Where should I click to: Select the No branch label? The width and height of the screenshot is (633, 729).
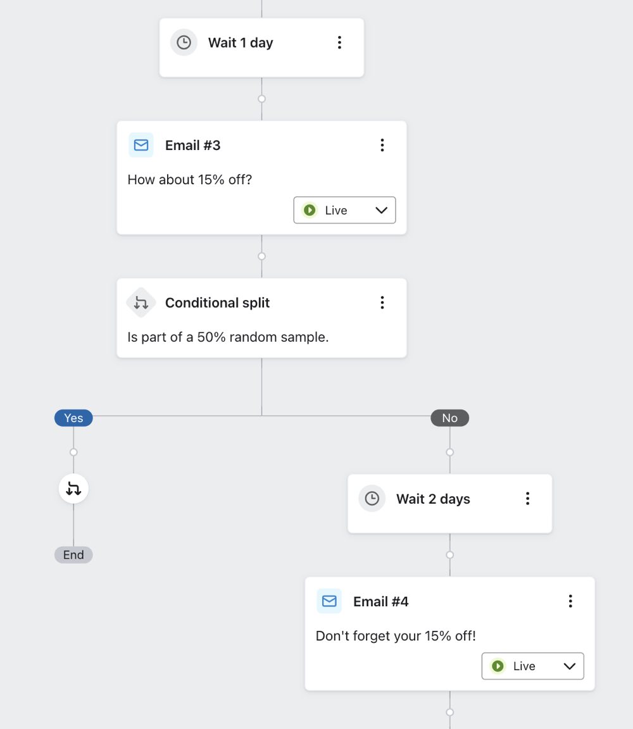[x=449, y=418]
